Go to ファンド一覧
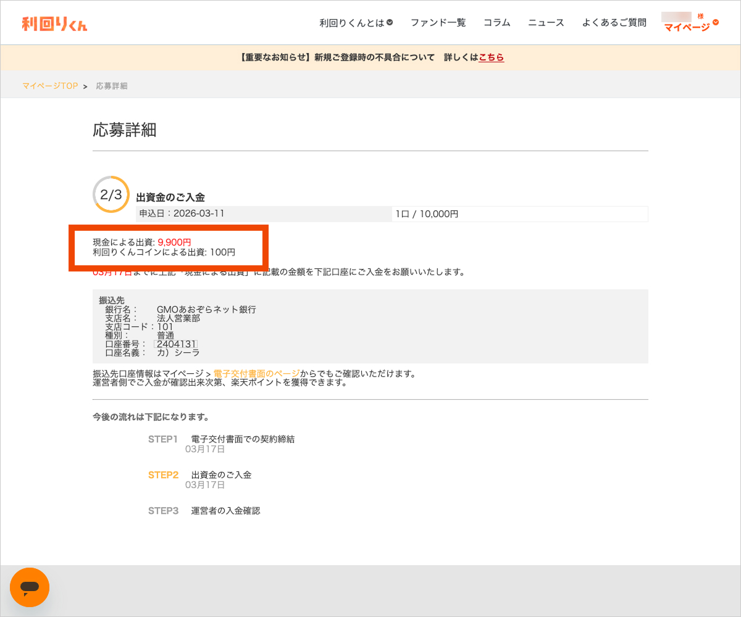Viewport: 741px width, 617px height. 438,23
